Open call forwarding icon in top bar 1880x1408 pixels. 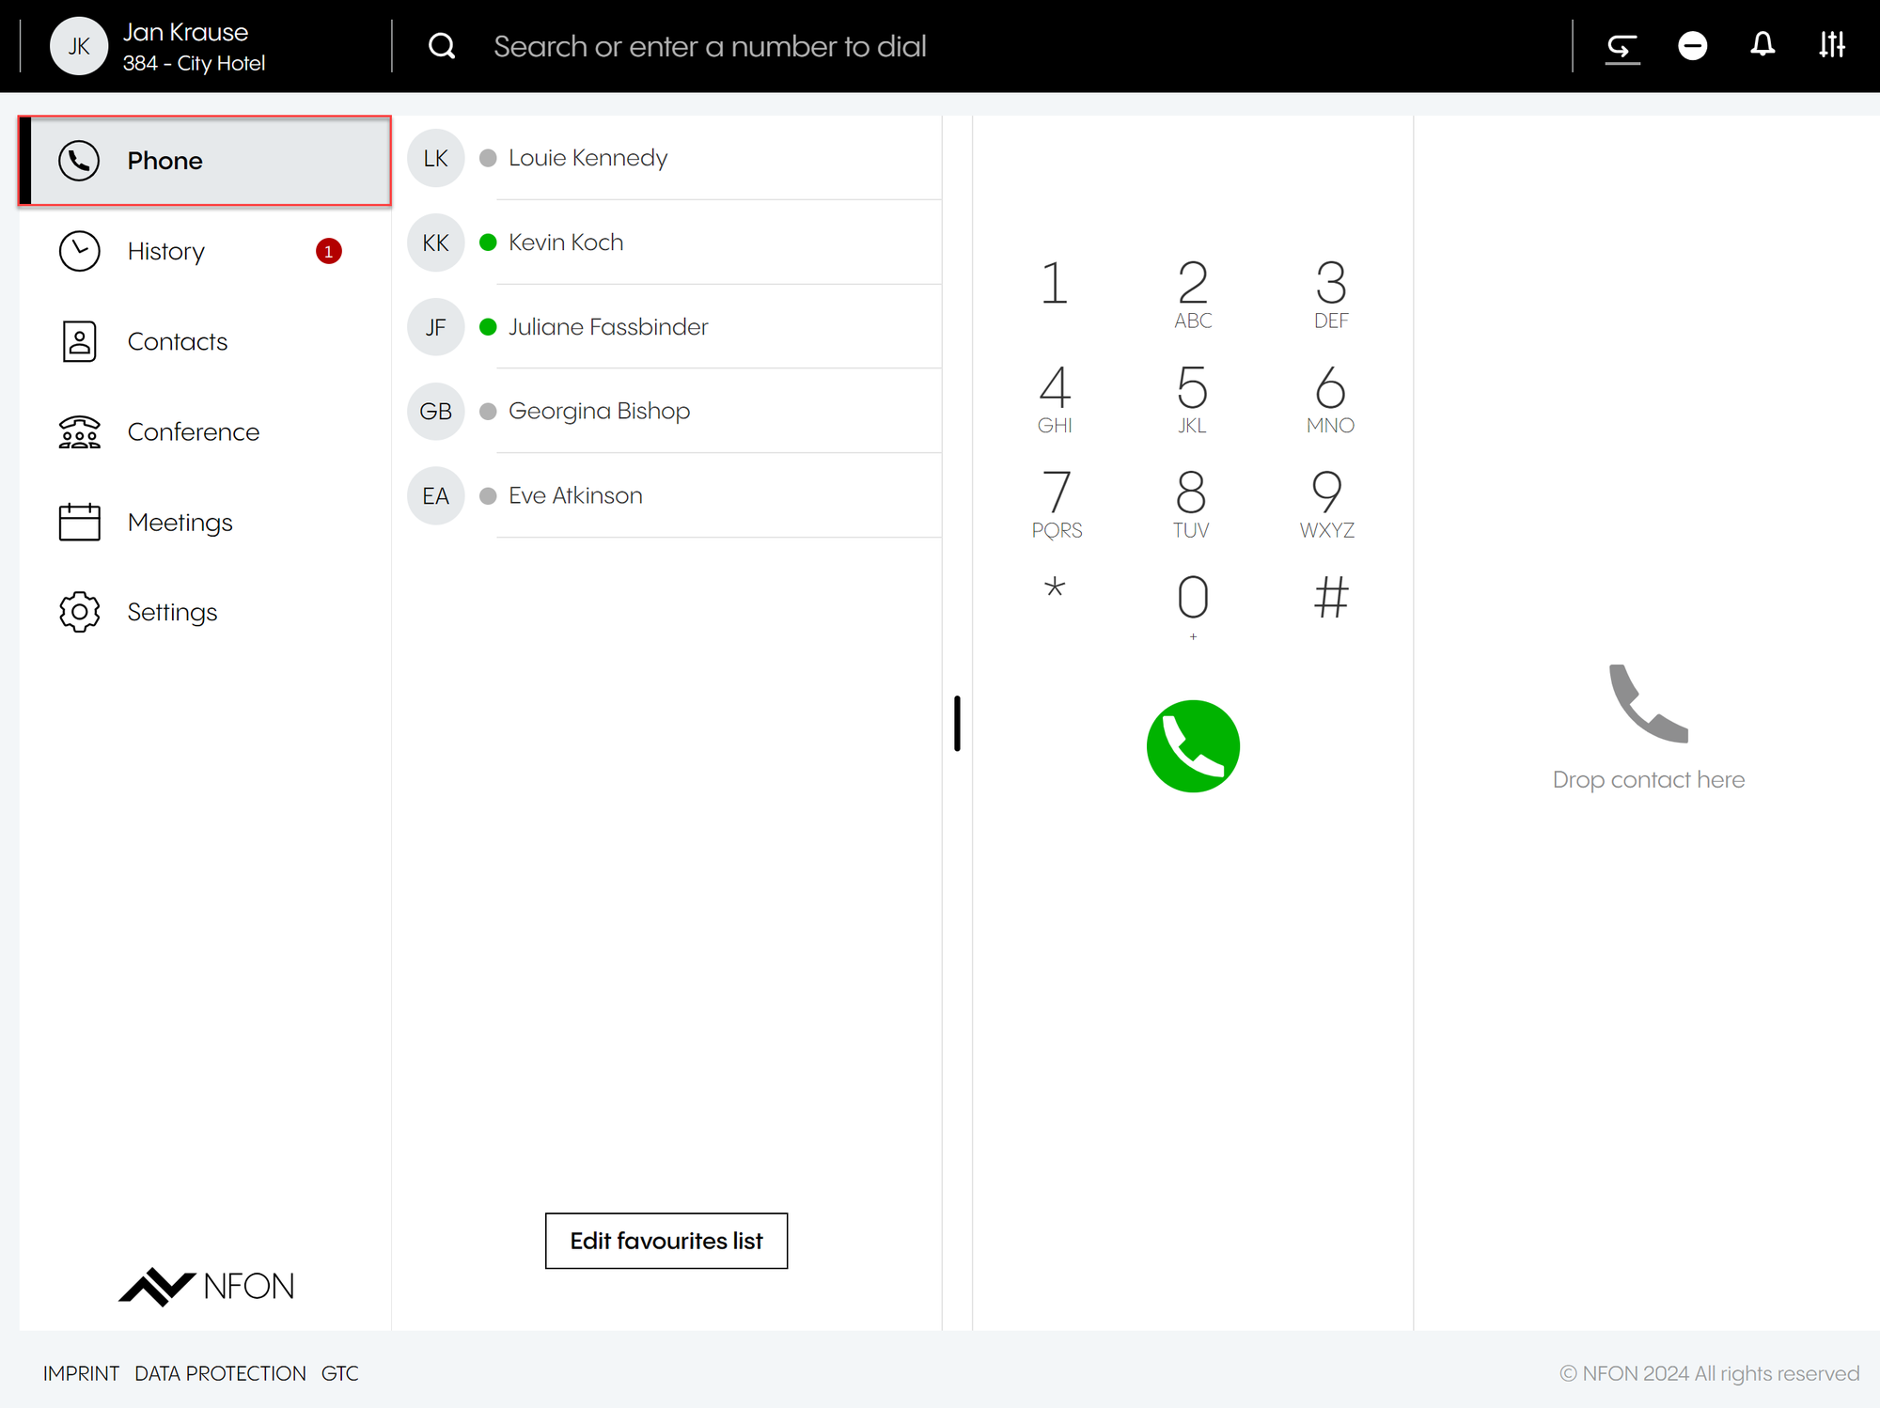click(1622, 46)
